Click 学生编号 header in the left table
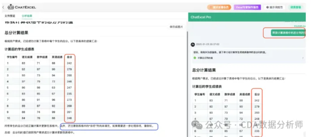The width and height of the screenshot is (312, 137). 12,57
